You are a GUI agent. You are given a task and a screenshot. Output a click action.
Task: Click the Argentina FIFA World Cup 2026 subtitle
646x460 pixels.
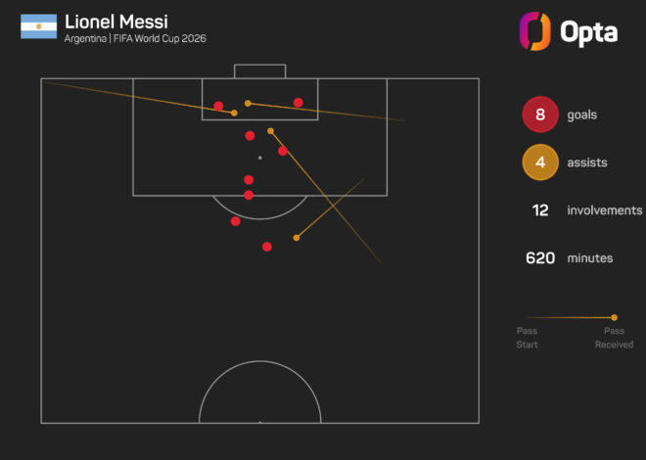(135, 39)
